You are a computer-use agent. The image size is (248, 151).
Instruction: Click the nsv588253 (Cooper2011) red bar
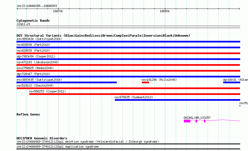135,94
